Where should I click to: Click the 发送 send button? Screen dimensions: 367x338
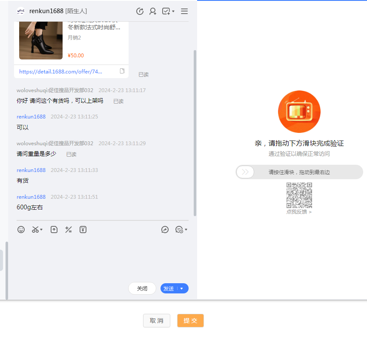[x=169, y=289]
